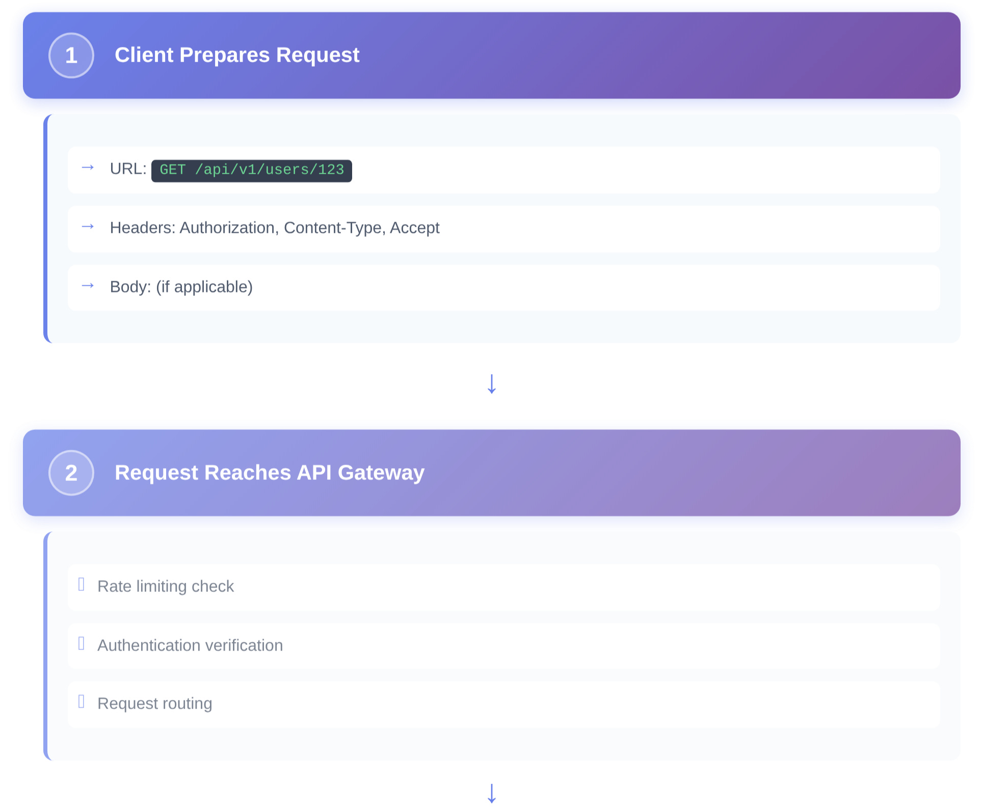Click bullet icon beside Request routing
Viewport: 982px width, 811px height.
(x=81, y=702)
